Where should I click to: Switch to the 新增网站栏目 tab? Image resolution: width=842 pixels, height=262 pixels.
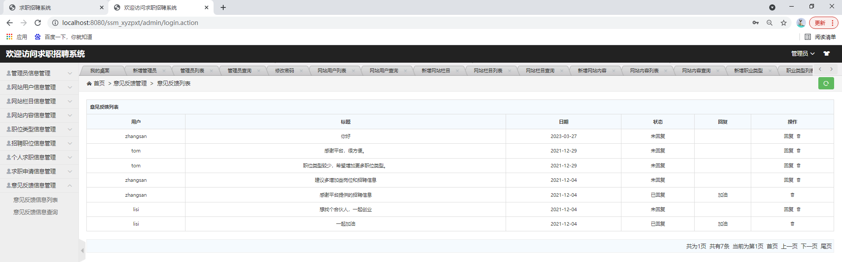point(436,71)
